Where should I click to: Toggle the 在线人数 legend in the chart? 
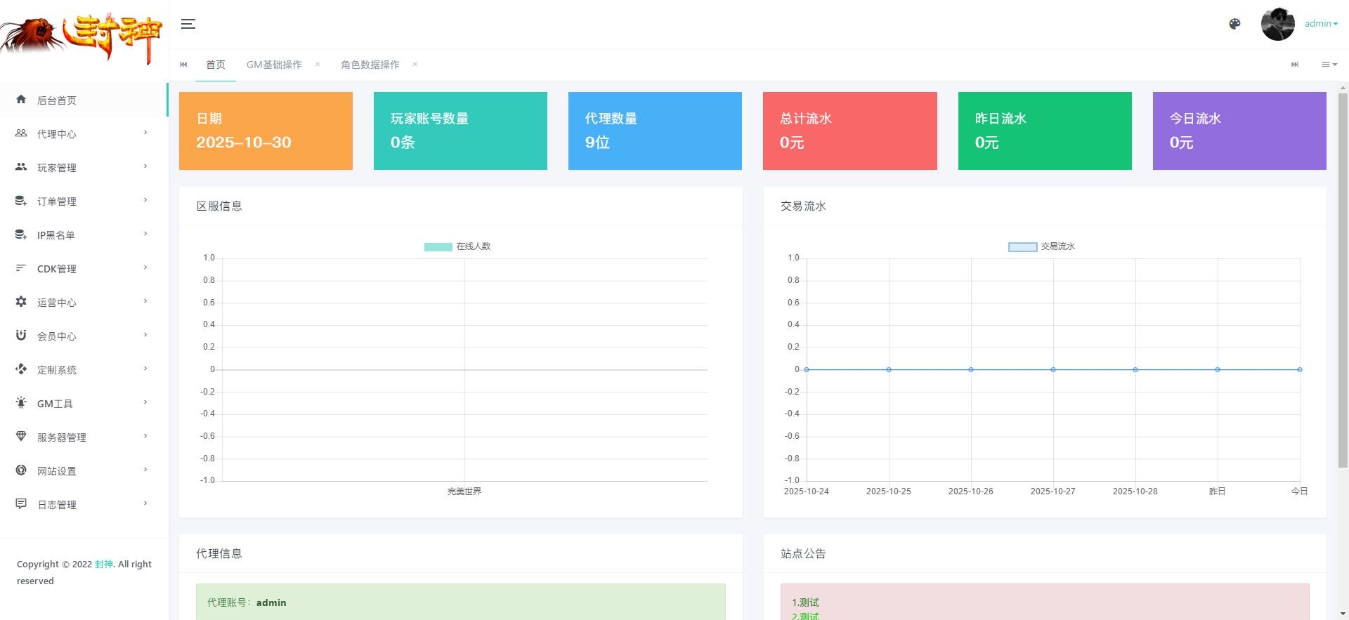click(x=457, y=246)
